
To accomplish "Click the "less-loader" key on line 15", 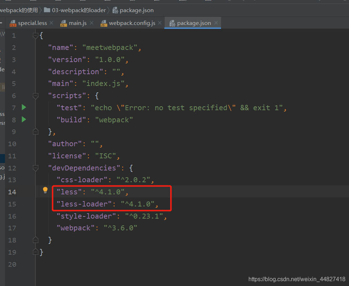I will (x=84, y=204).
